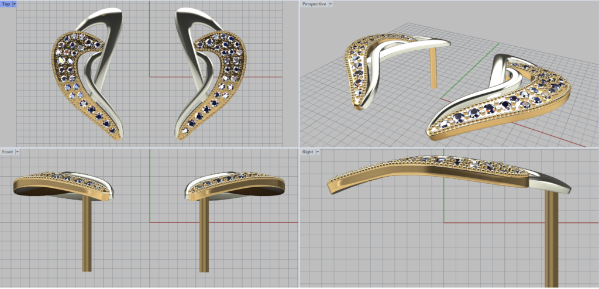Pick the gold post in Perspective view
599x289 pixels.
(433, 67)
